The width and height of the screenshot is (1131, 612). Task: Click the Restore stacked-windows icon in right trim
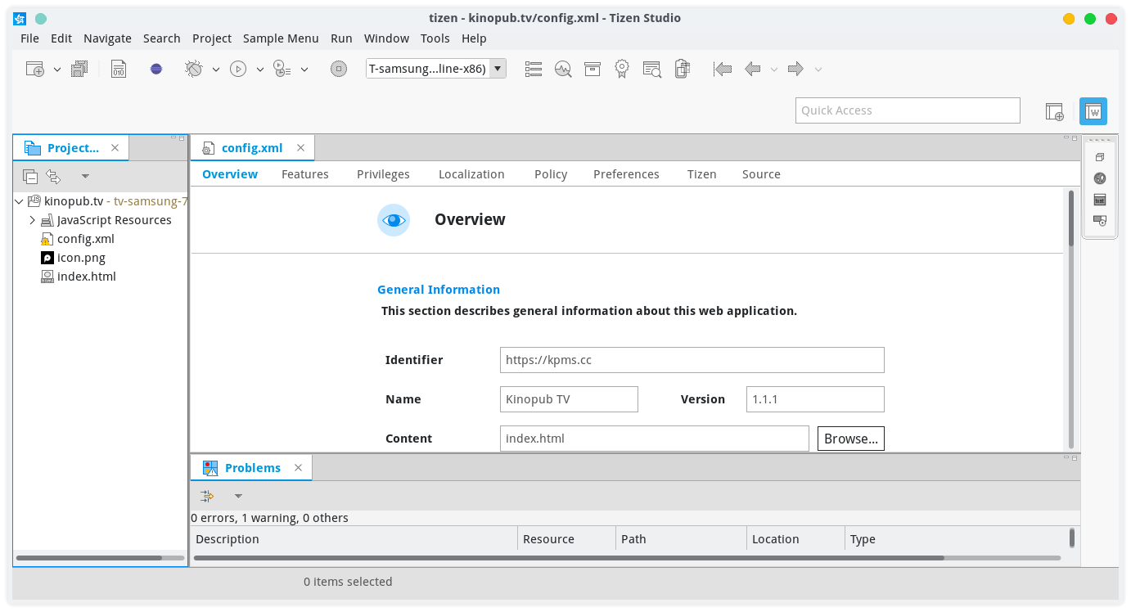(1100, 157)
